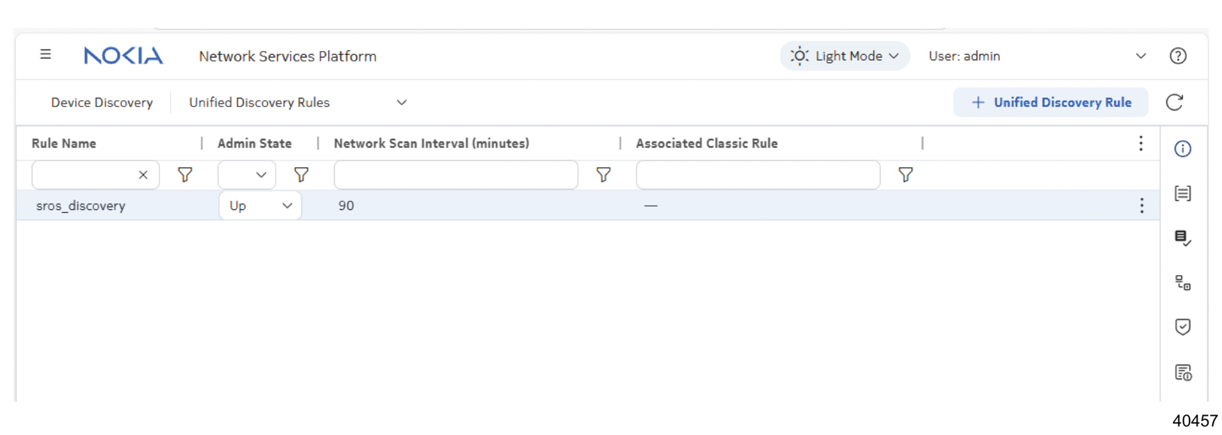
Task: Refresh the discovery rules list
Action: pyautogui.click(x=1174, y=102)
